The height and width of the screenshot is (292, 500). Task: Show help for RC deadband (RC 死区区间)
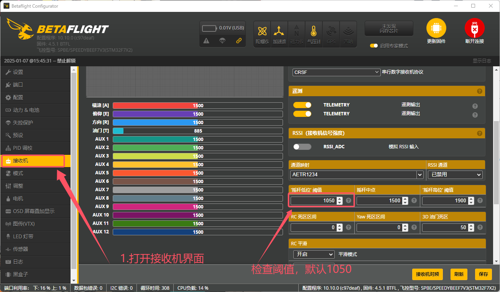click(x=348, y=227)
